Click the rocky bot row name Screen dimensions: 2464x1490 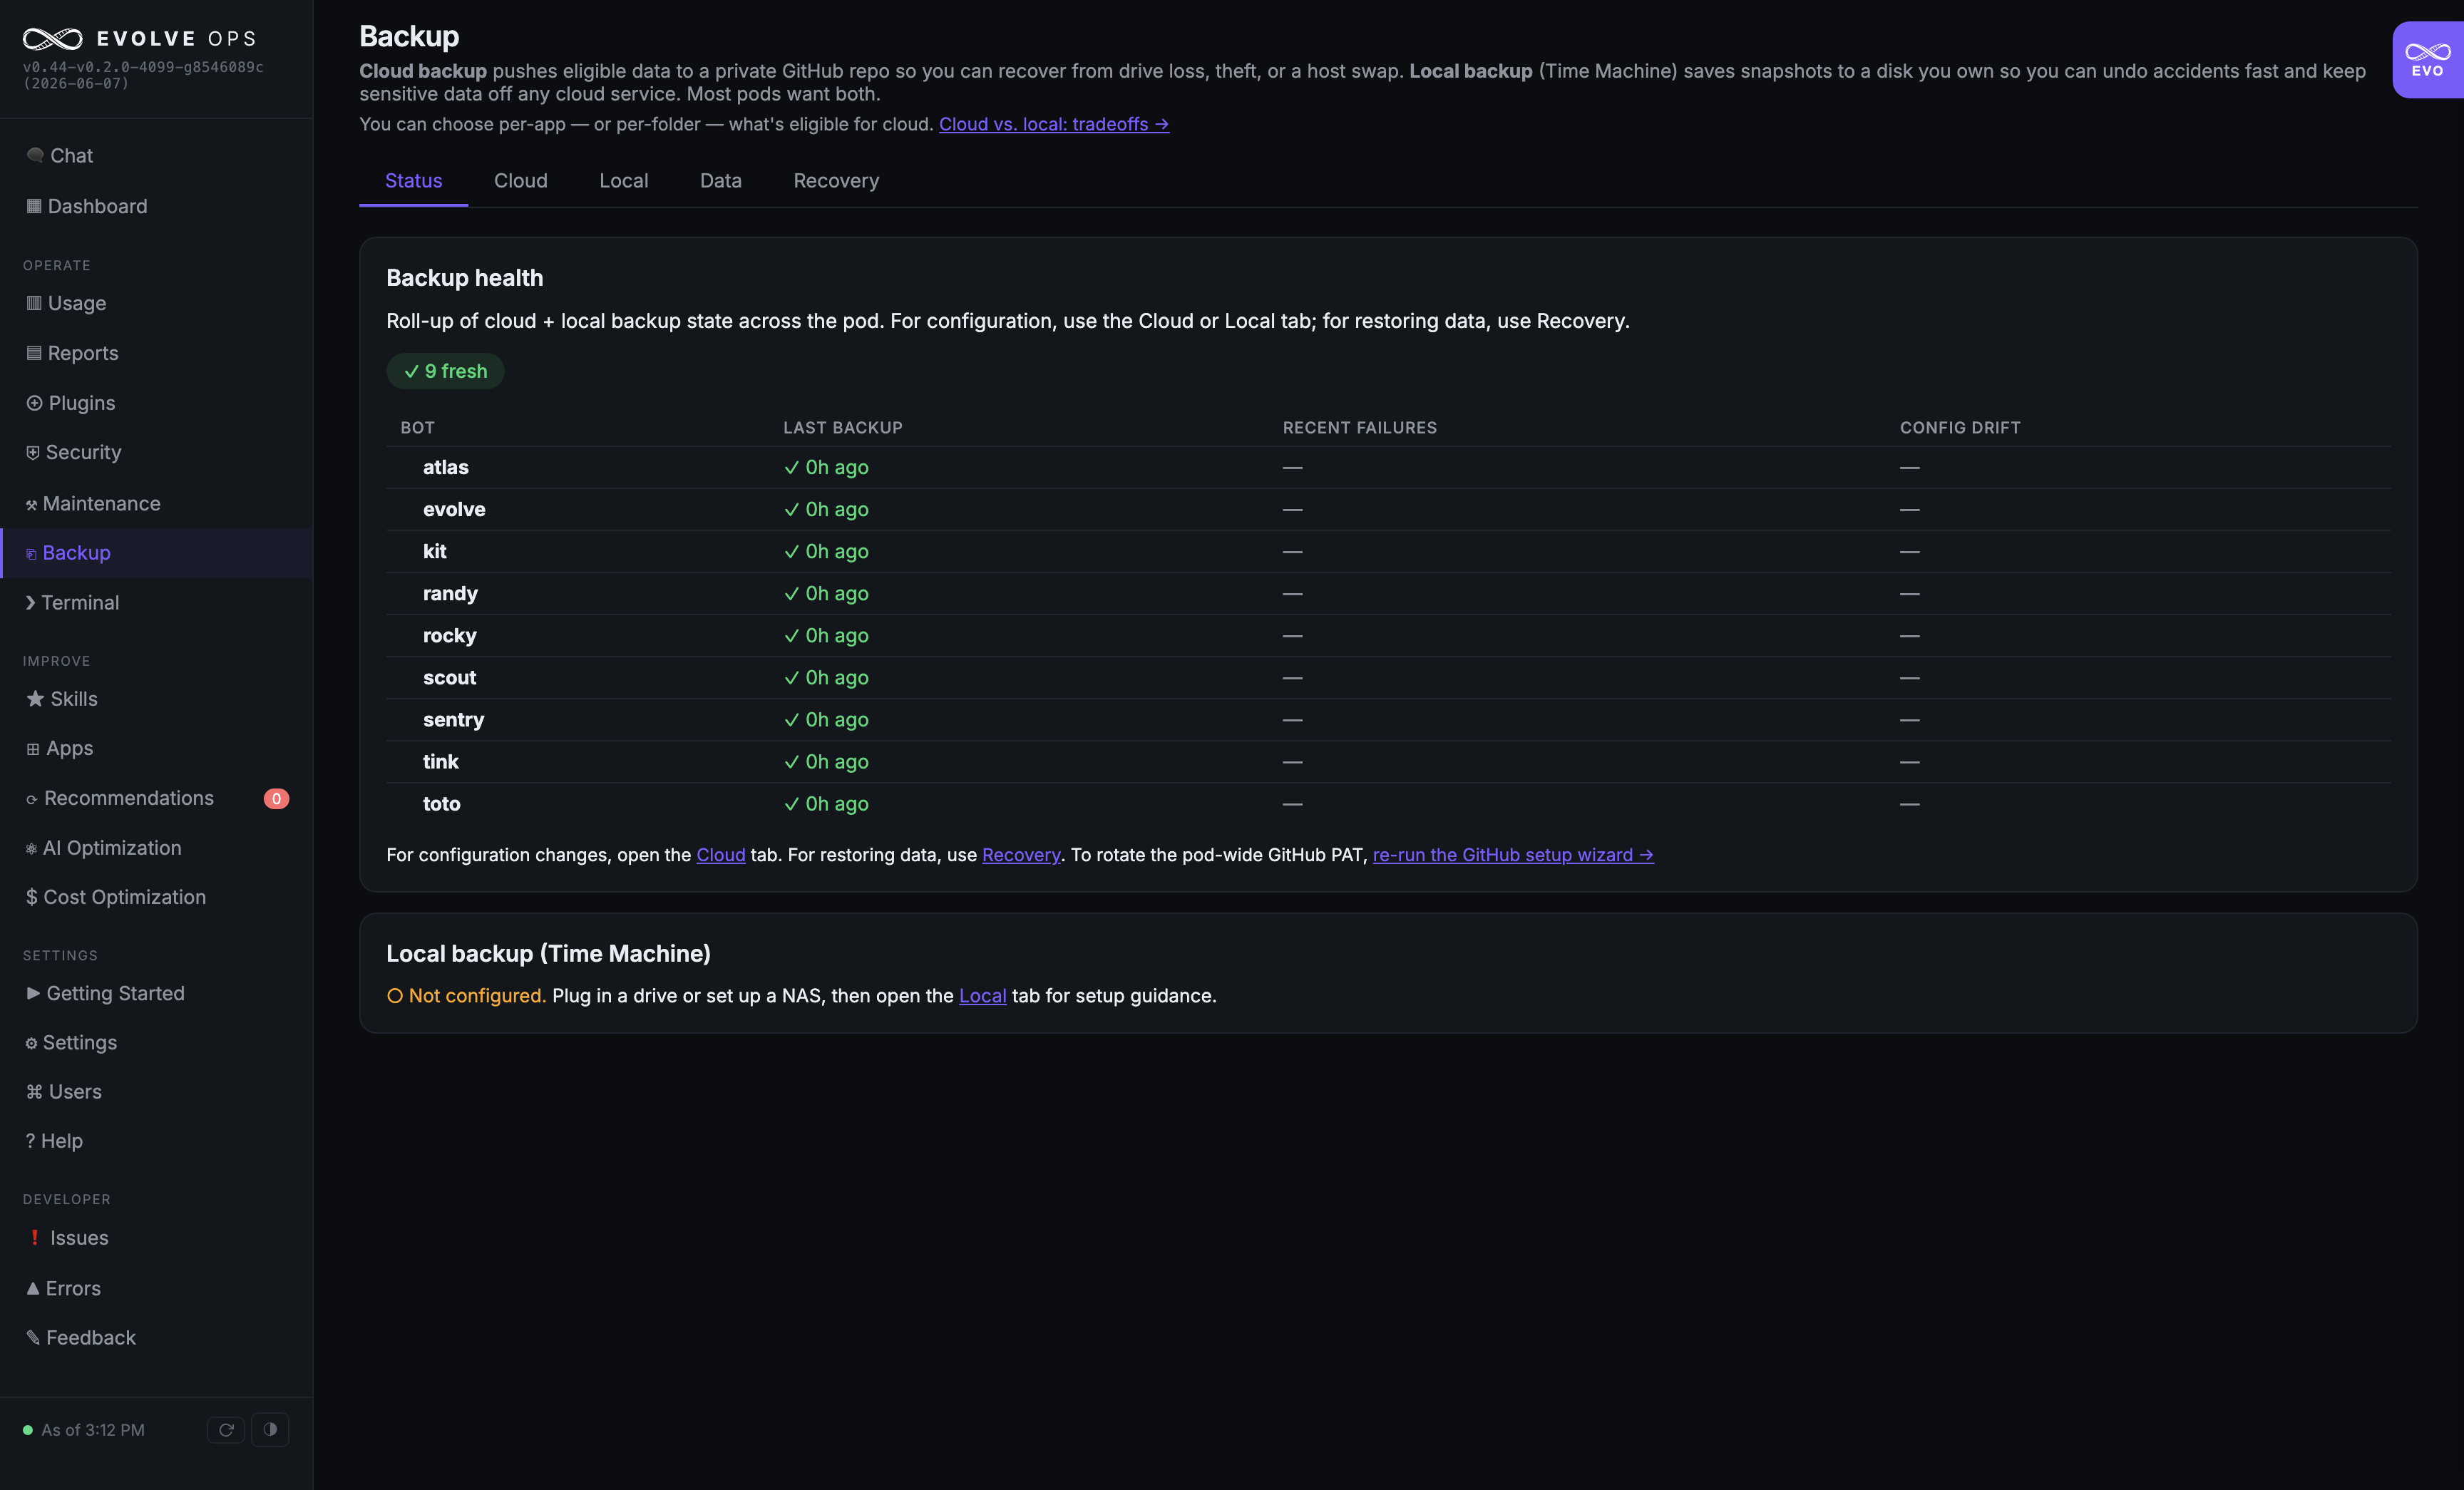click(449, 635)
